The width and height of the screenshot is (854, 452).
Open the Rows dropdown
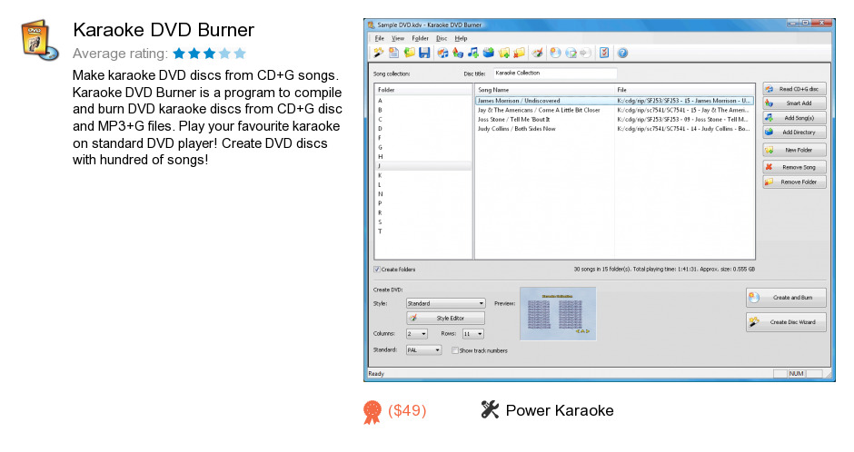pos(472,334)
